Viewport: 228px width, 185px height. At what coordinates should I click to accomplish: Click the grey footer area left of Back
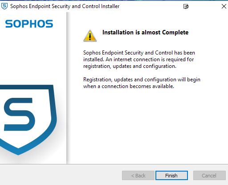click(61, 176)
